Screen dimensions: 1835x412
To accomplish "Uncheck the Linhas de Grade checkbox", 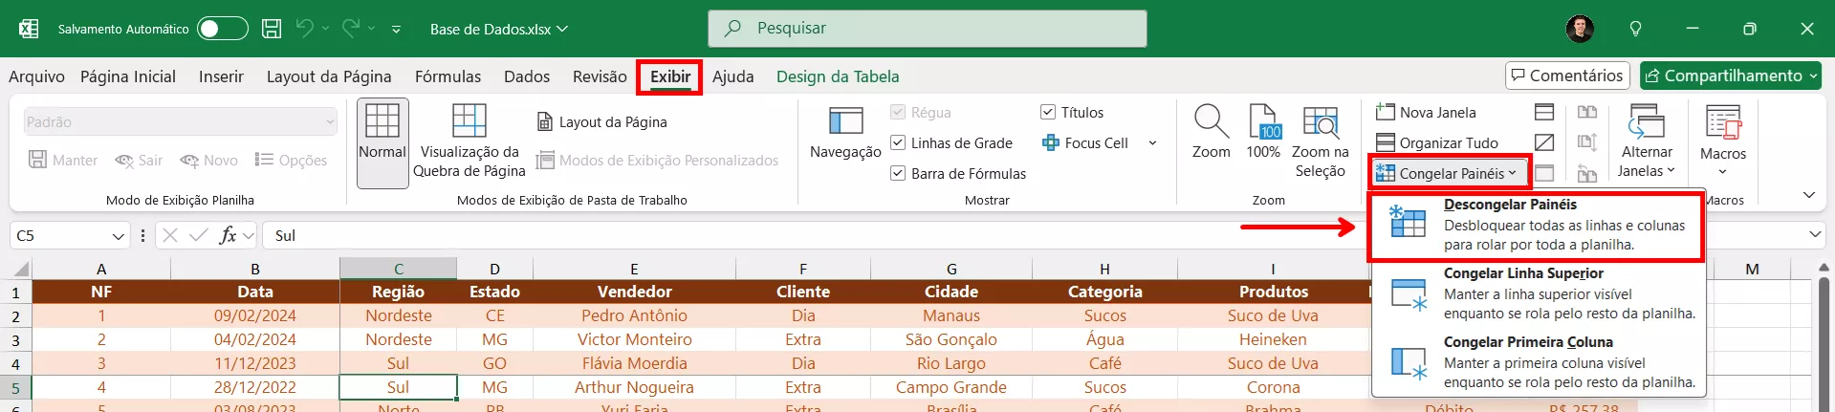I will (x=898, y=143).
